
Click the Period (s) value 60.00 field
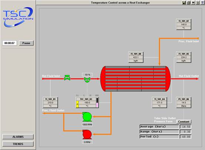point(185,137)
